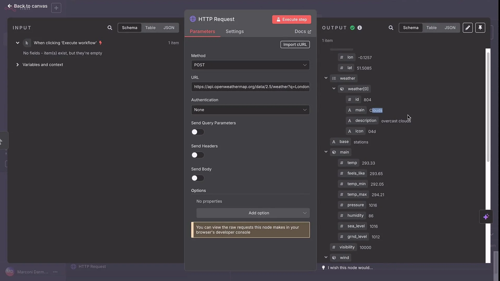Click the weather array list icon
Viewport: 500px width, 281px height.
[x=334, y=78]
